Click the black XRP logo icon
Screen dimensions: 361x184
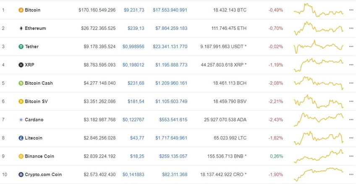(x=21, y=65)
